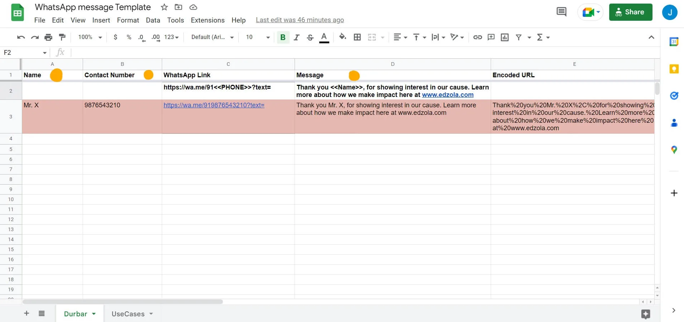The height and width of the screenshot is (322, 684).
Task: Open the Google account avatar J
Action: click(x=670, y=12)
